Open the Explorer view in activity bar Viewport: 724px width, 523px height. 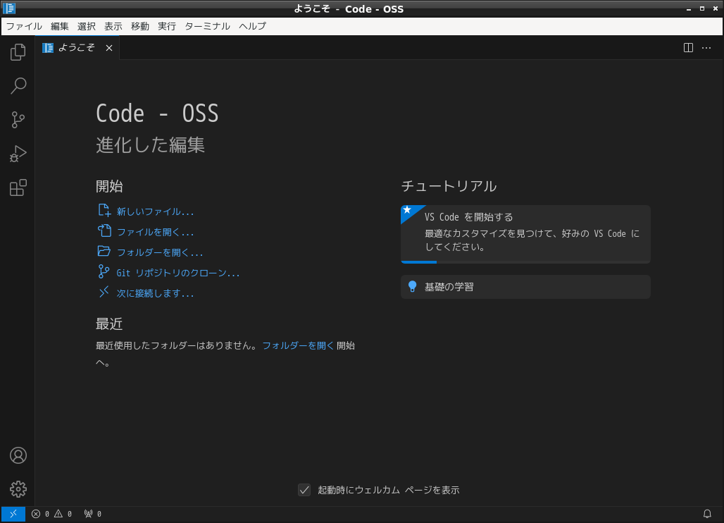pos(18,51)
